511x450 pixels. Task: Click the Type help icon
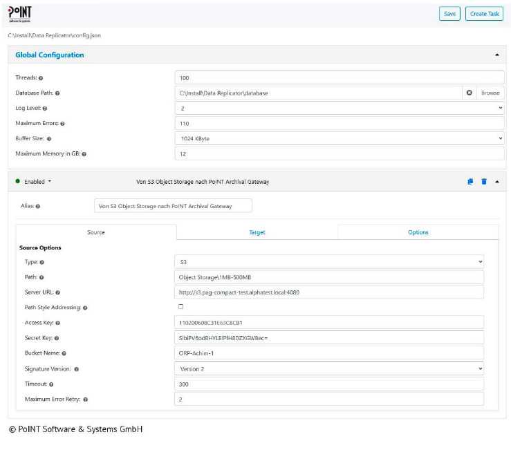[41, 262]
